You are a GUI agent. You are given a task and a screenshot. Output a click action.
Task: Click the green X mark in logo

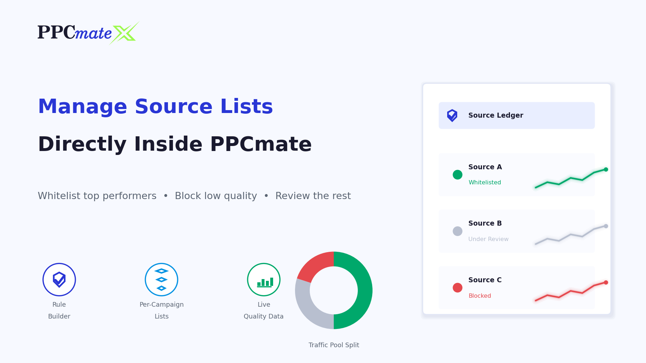click(x=124, y=33)
